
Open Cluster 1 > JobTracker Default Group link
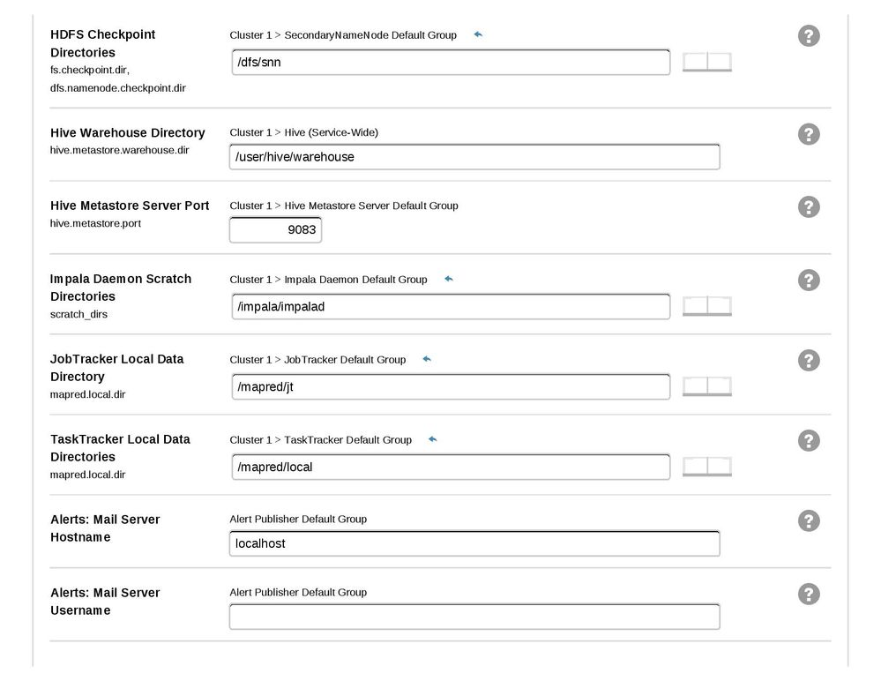point(317,359)
